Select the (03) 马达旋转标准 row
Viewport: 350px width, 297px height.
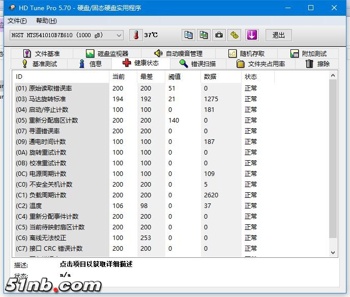point(145,99)
